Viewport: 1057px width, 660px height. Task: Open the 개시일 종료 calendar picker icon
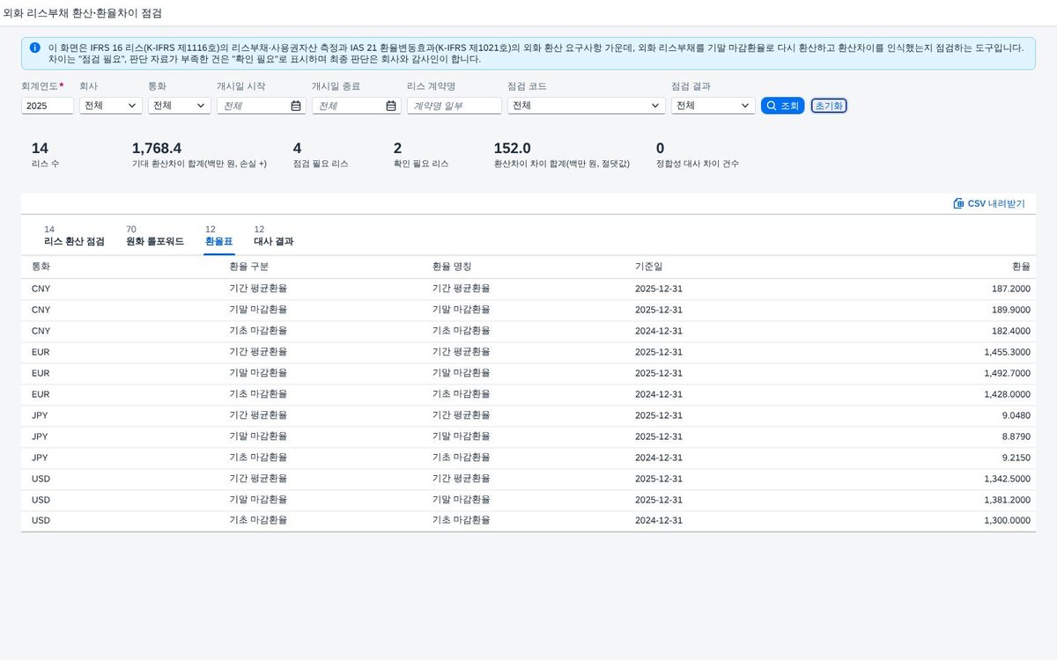[391, 106]
